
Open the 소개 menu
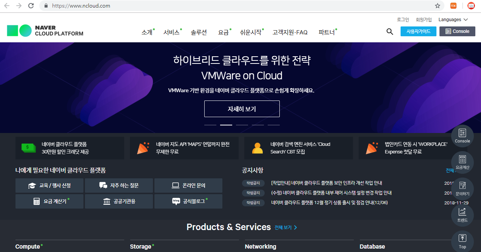[x=147, y=32]
